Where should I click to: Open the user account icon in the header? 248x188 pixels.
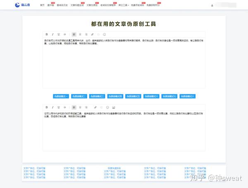pos(212,5)
